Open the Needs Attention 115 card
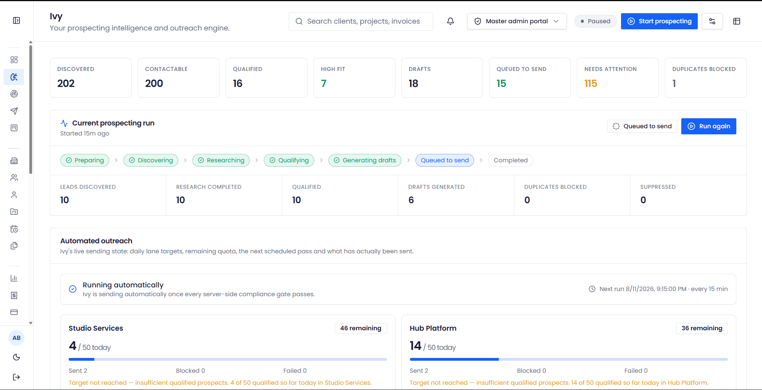 (x=618, y=78)
